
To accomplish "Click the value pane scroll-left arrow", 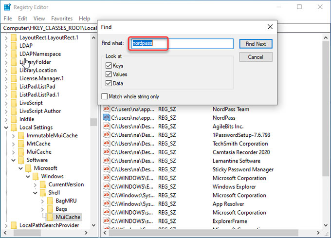I will [x=105, y=233].
